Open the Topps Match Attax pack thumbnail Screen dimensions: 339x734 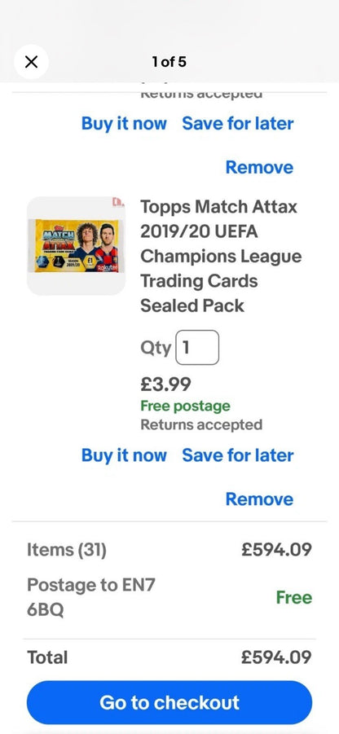coord(77,246)
